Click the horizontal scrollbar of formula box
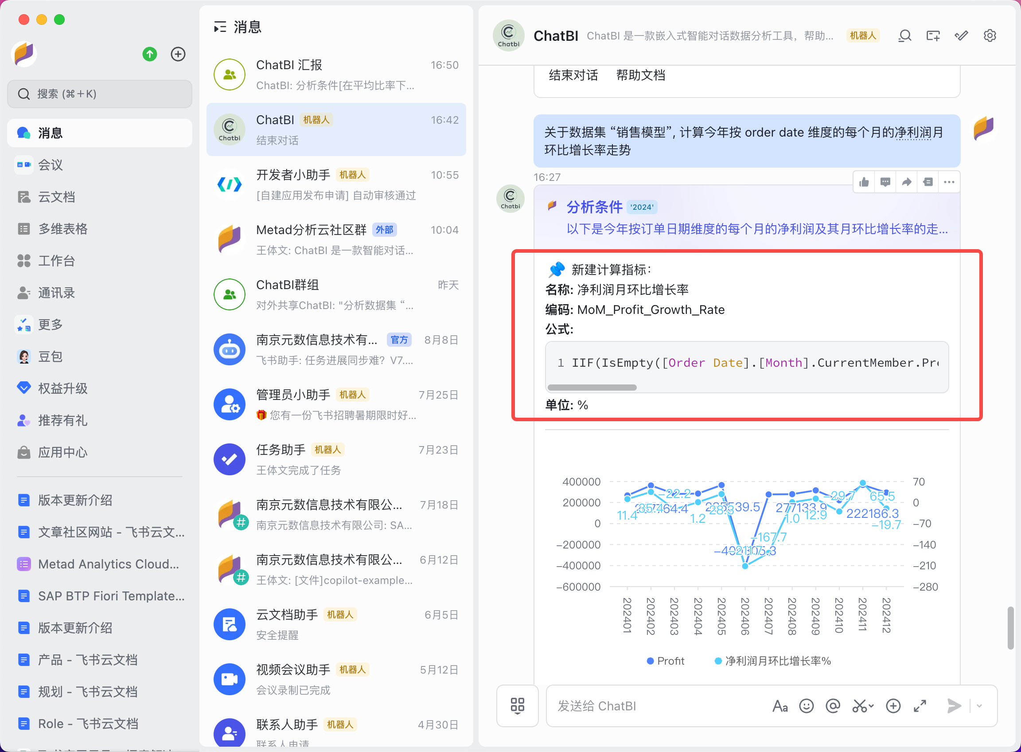Screen dimensions: 1021x752 coord(592,388)
